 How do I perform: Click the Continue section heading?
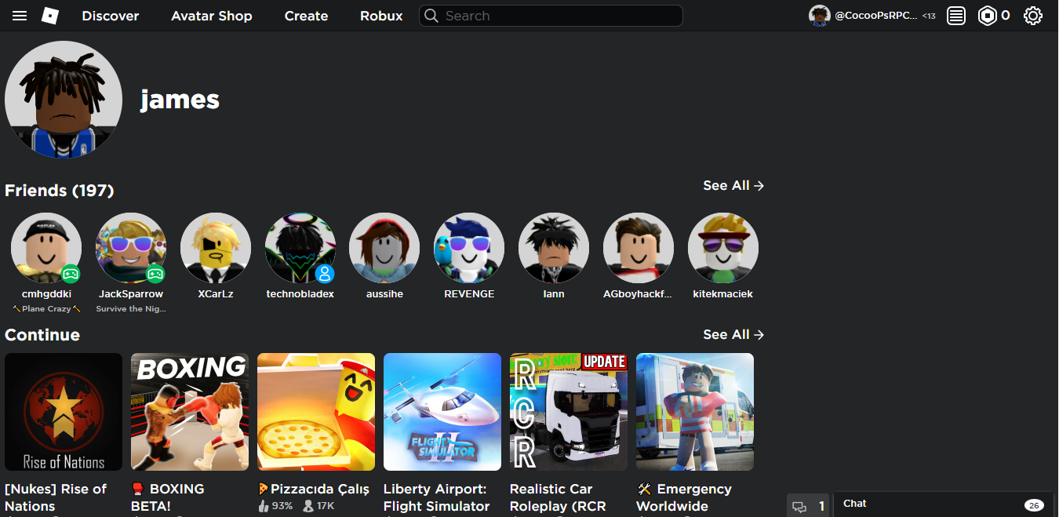coord(42,335)
